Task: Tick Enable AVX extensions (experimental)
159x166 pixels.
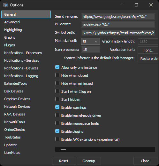Action: [x=57, y=139]
